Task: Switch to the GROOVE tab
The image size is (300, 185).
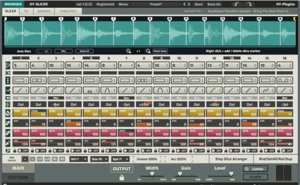Action: tap(44, 11)
